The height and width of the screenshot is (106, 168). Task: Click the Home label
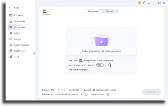(17, 8)
